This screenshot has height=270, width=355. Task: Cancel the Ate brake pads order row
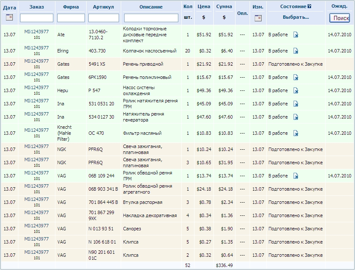tap(296, 35)
